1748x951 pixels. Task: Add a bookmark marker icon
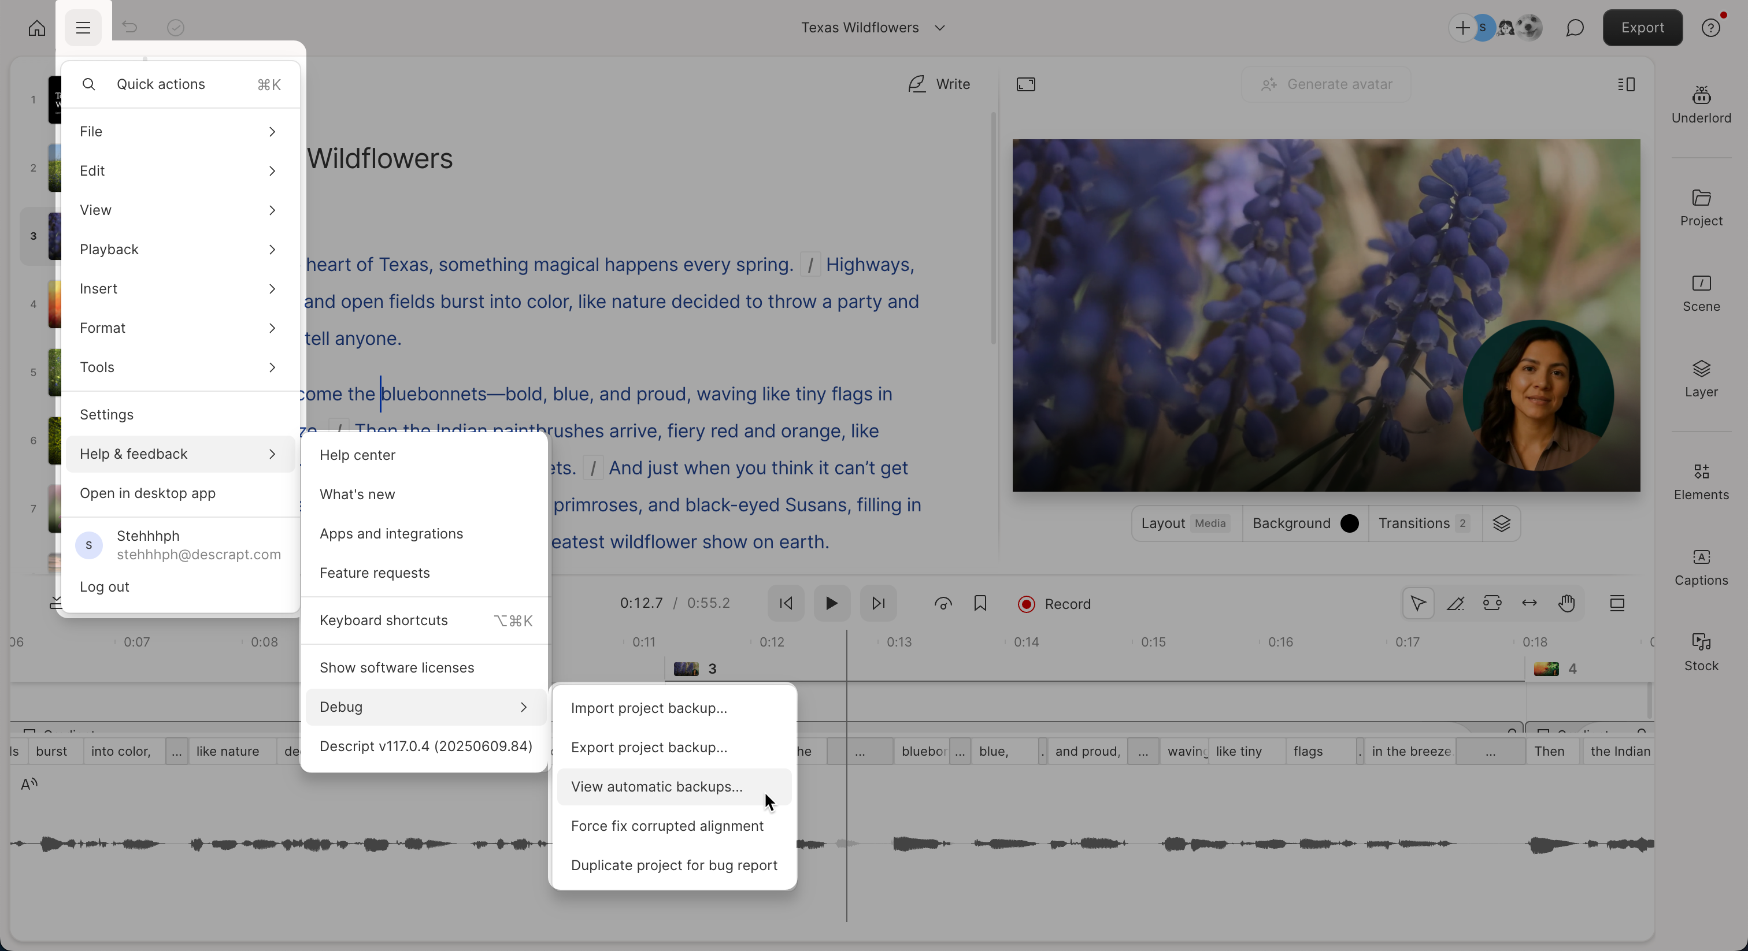coord(980,603)
